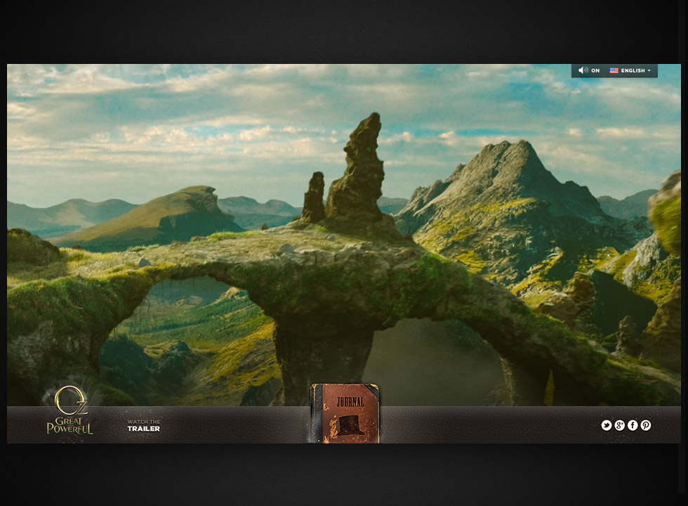The image size is (688, 506).
Task: Pin the site using Pinterest icon
Action: 645,425
